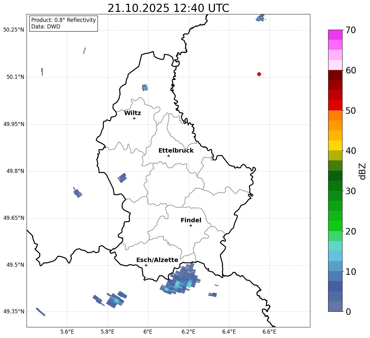
Task: Click the latitude label 49.95°N
Action: click(14, 124)
